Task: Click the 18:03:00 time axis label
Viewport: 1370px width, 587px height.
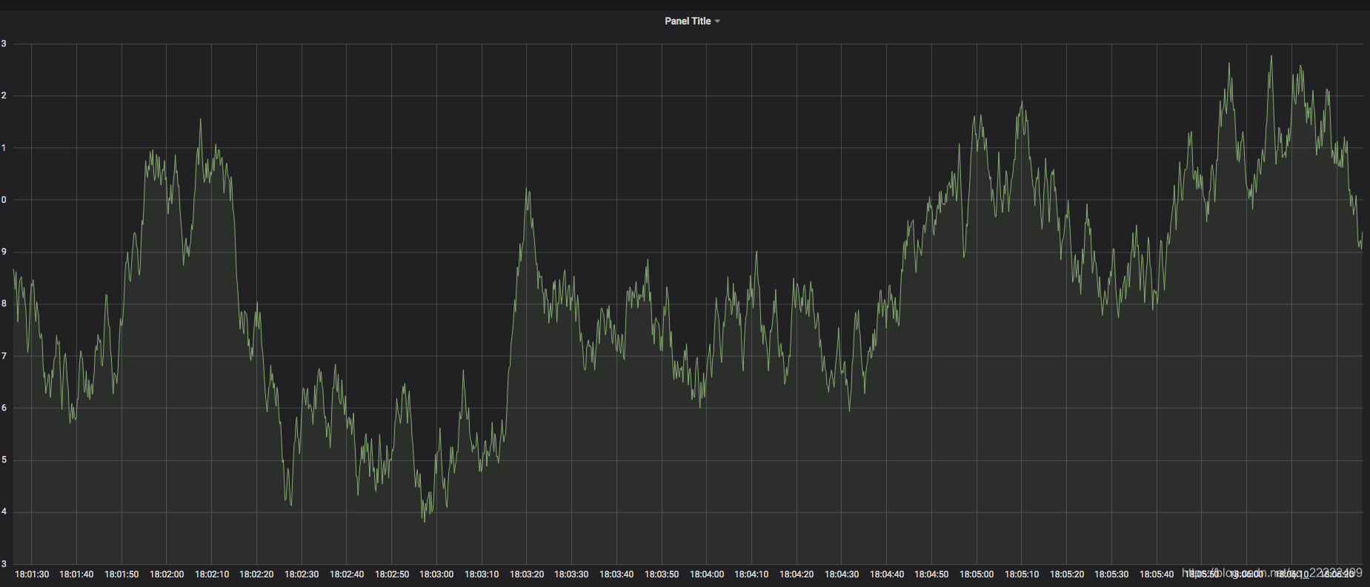Action: coord(436,574)
